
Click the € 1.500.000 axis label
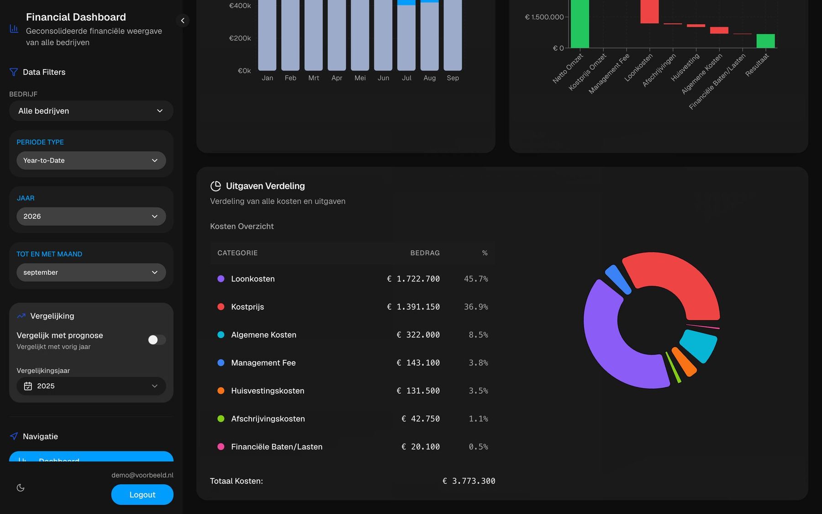(544, 17)
